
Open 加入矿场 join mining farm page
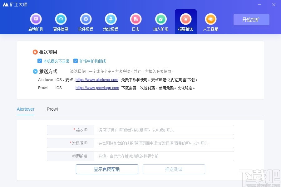[x=160, y=21]
